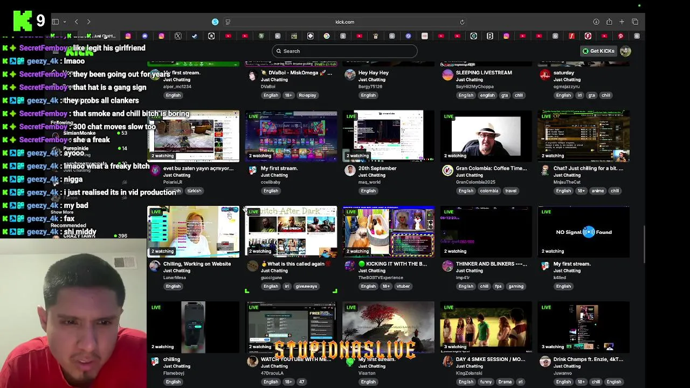Click the imp41r channel avatar
The height and width of the screenshot is (388, 690).
447,266
